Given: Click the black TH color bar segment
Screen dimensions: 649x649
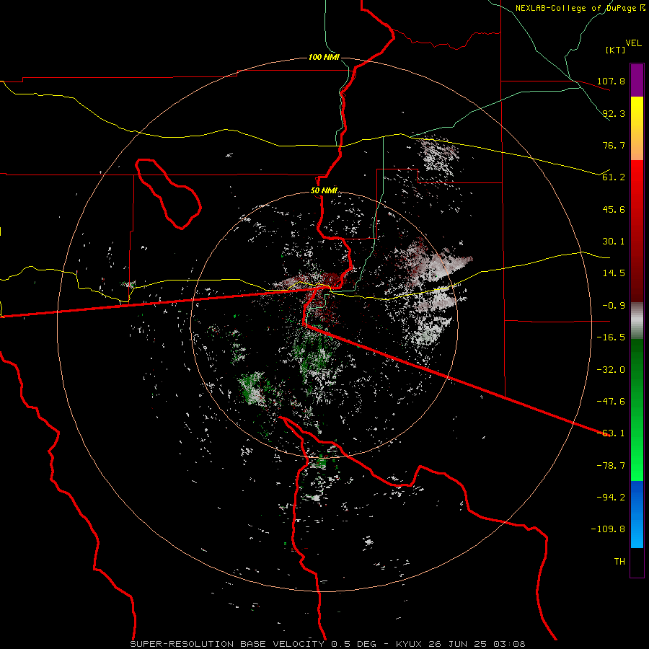Looking at the screenshot, I should (x=637, y=562).
